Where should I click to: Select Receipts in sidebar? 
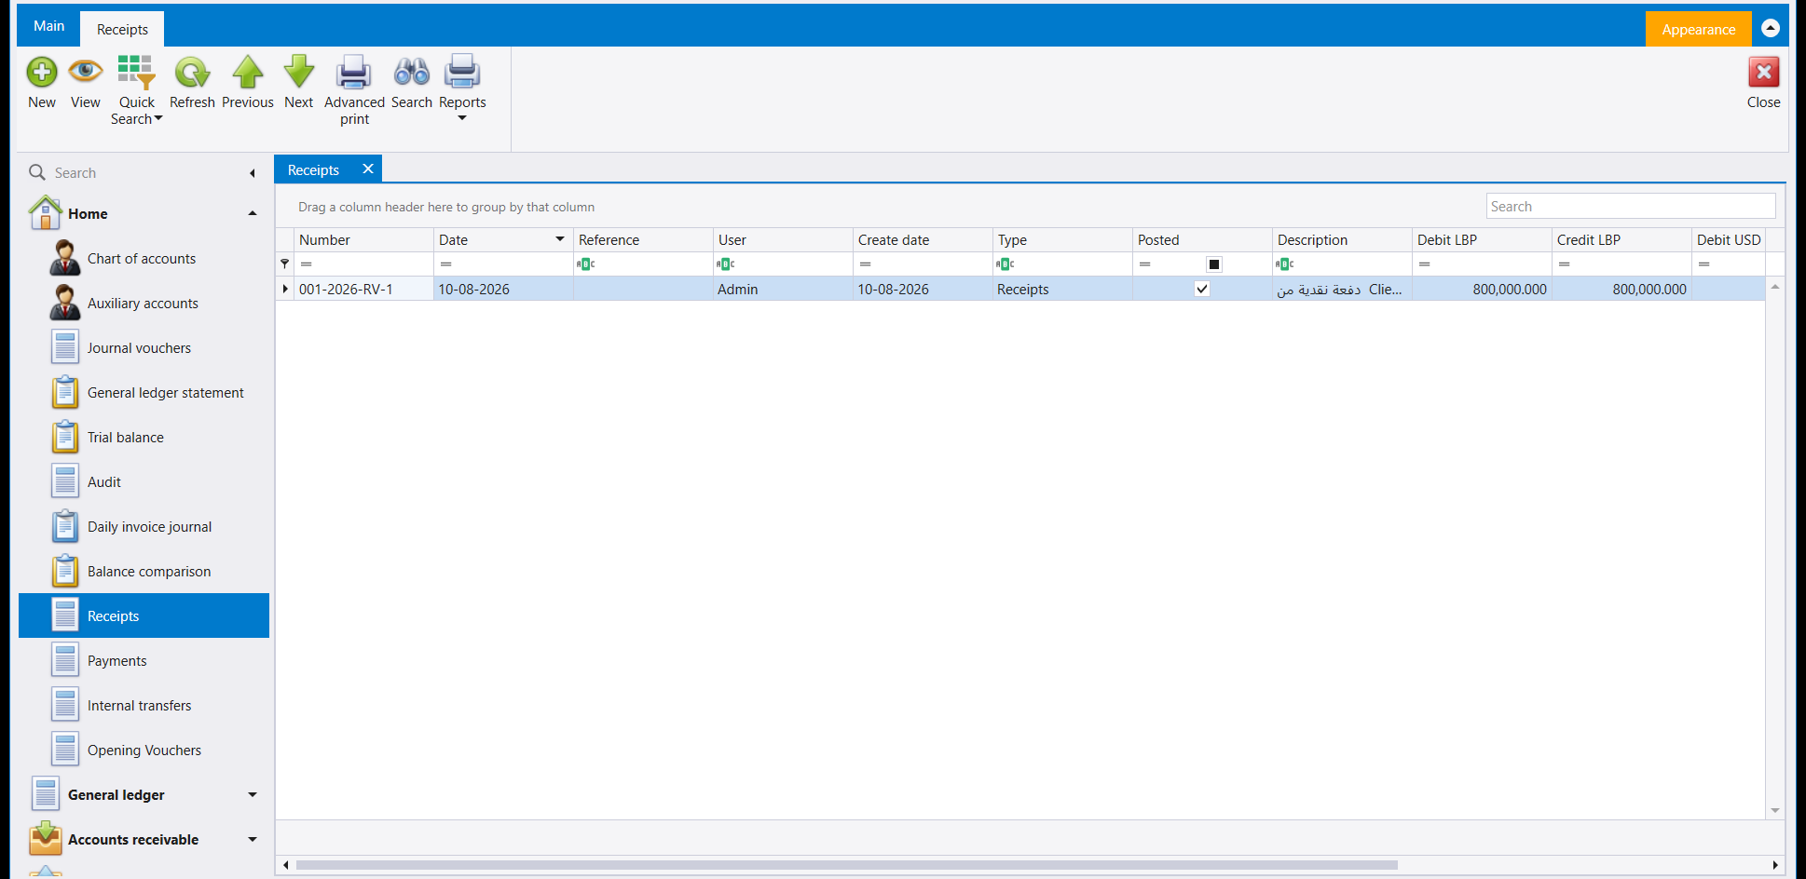(144, 615)
